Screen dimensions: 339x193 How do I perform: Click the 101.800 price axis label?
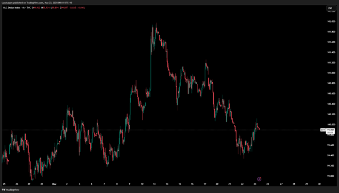[331, 32]
